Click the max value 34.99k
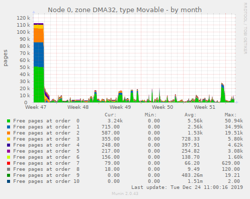Screen dimensions: 250x199 234,127
